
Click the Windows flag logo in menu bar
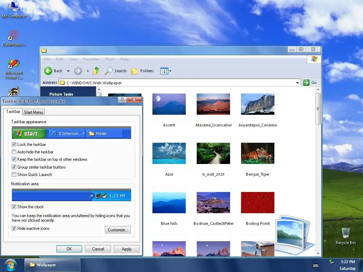[314, 59]
